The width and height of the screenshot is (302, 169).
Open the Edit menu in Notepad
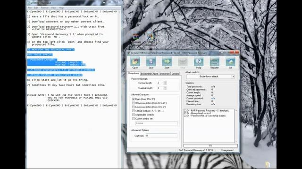(36, 8)
